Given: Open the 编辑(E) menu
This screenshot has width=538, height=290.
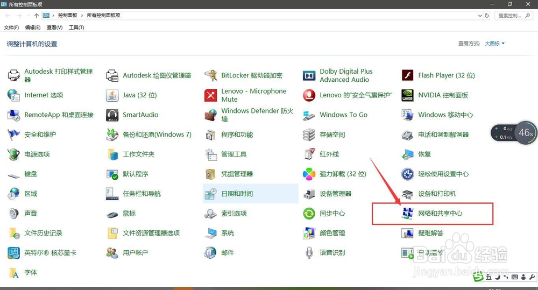Looking at the screenshot, I should [33, 27].
